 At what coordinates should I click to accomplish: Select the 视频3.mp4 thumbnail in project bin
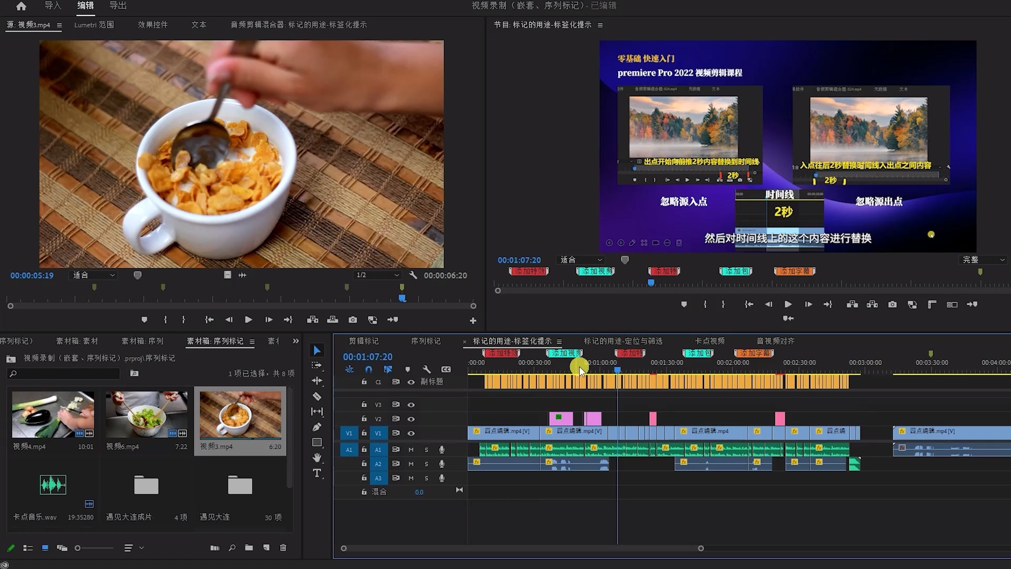240,415
